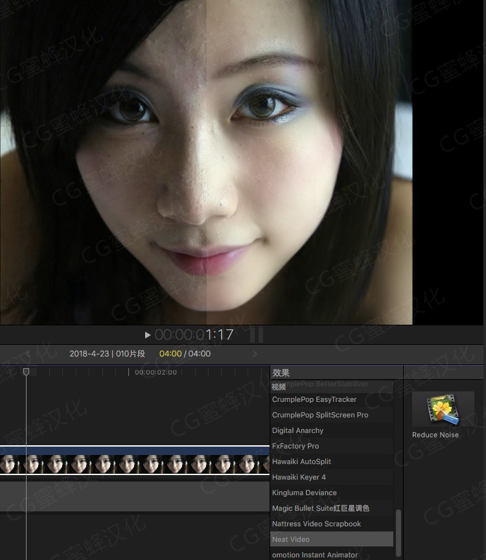Click the 效果 effects panel header
486x560 pixels.
click(x=281, y=373)
